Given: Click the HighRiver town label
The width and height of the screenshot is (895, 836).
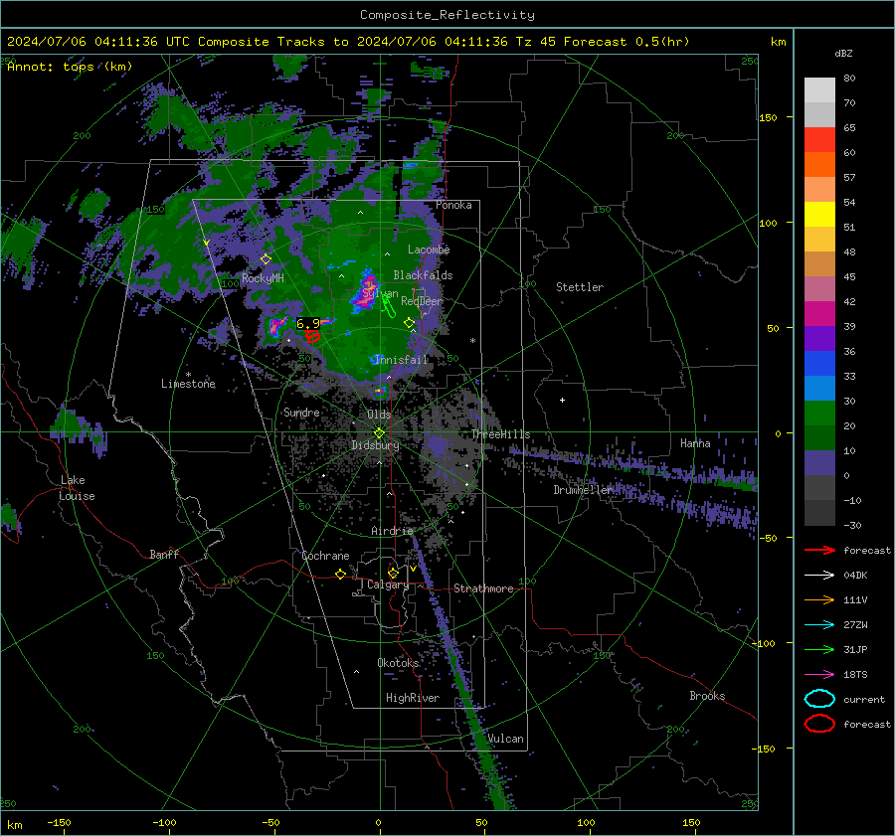Looking at the screenshot, I should pyautogui.click(x=413, y=698).
